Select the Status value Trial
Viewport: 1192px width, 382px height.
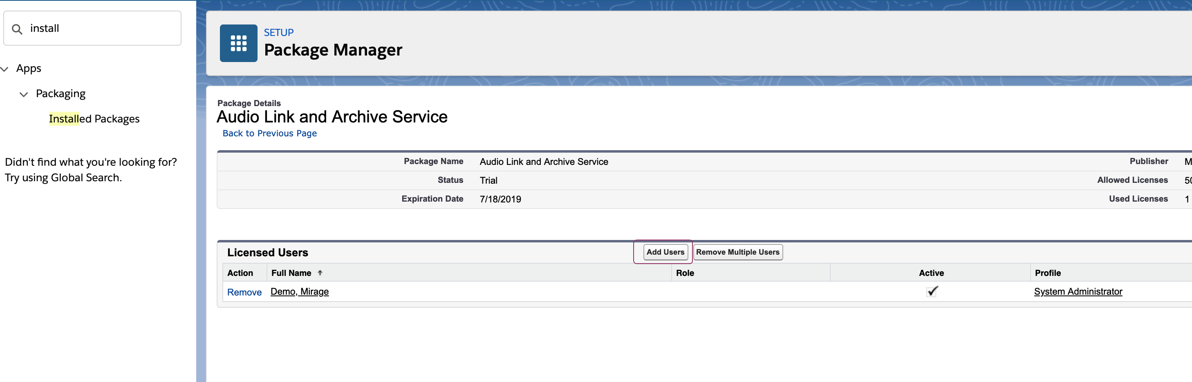tap(488, 180)
